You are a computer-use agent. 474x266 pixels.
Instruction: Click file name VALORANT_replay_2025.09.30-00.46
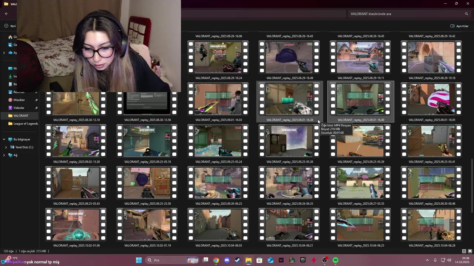[x=432, y=204]
